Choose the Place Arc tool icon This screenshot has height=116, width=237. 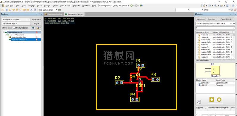coord(21,10)
